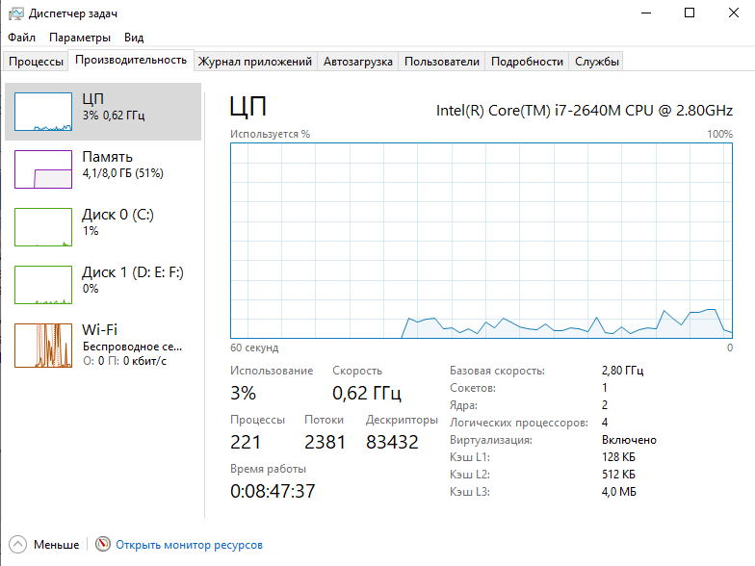The height and width of the screenshot is (566, 755).
Task: Open the Параметры menu
Action: tap(79, 37)
